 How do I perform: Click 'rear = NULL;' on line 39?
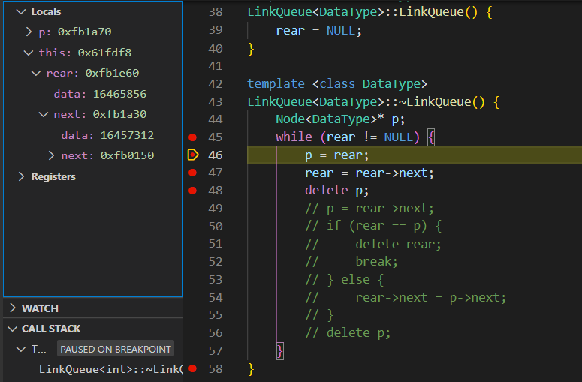[318, 31]
